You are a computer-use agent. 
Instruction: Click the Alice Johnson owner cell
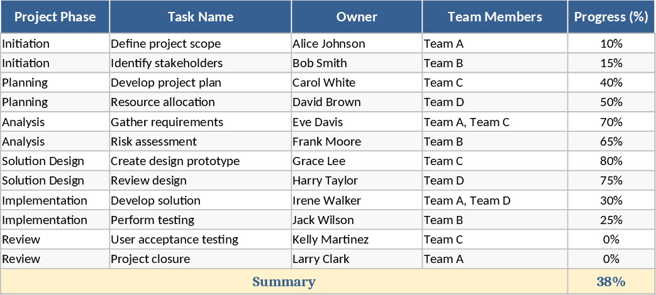(x=357, y=44)
